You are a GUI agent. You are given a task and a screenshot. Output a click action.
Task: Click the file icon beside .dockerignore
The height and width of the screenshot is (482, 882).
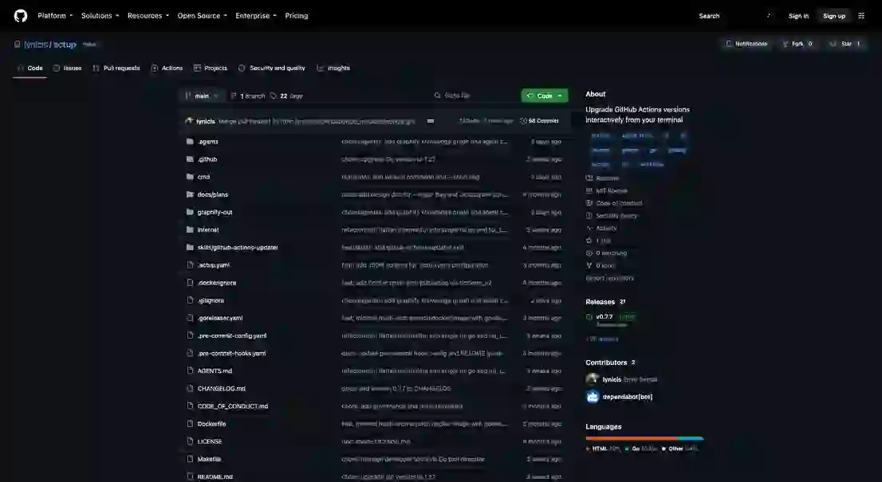190,283
